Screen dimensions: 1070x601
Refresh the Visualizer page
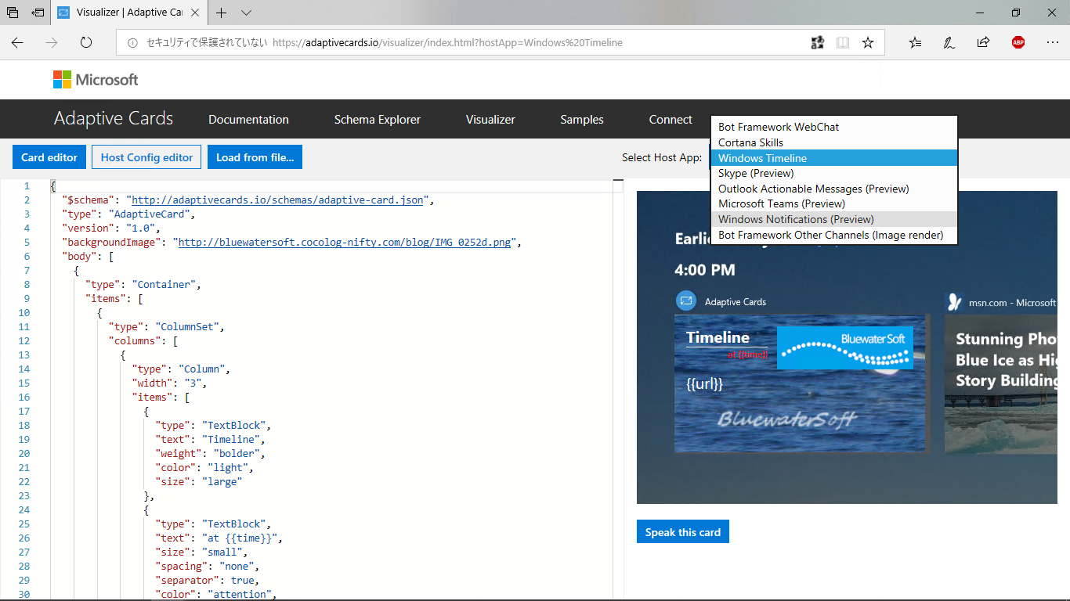86,42
